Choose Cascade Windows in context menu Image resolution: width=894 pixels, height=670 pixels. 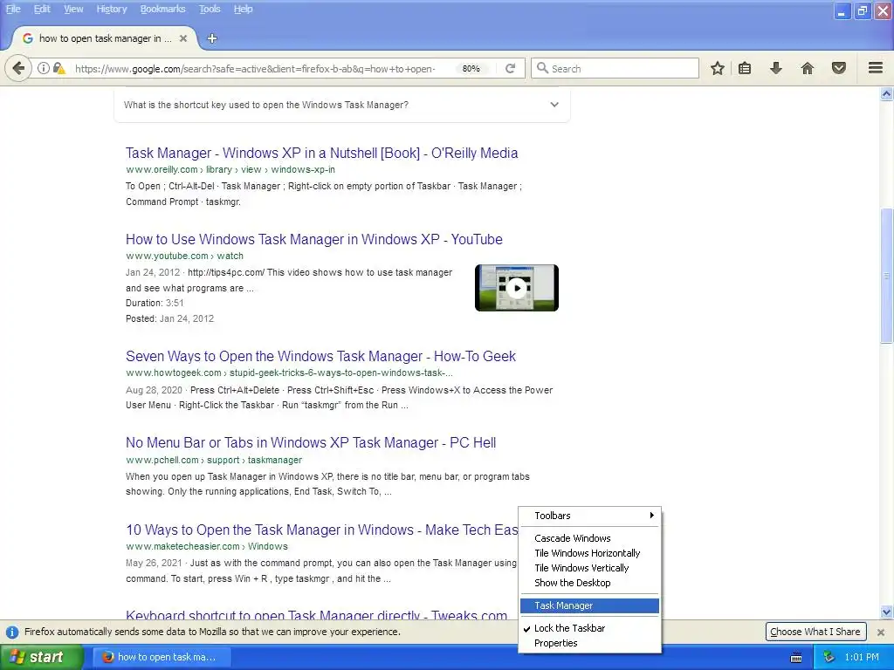[x=589, y=538]
